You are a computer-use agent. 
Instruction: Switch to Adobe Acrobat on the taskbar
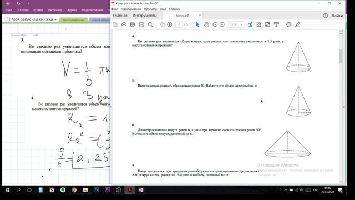click(130, 190)
